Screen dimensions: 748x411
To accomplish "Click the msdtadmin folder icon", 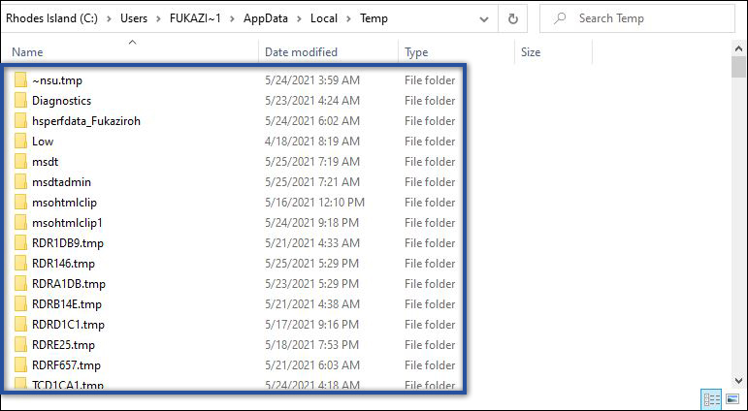I will pyautogui.click(x=20, y=182).
